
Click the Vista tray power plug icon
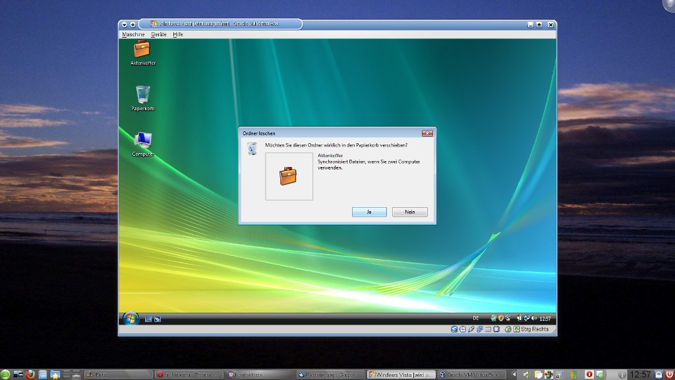click(519, 318)
